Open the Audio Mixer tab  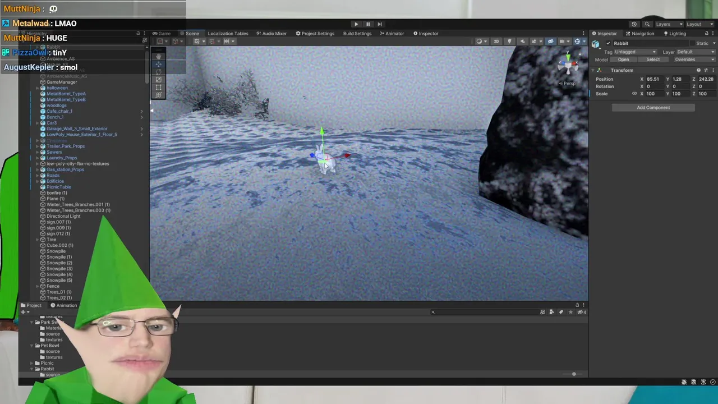pyautogui.click(x=271, y=34)
